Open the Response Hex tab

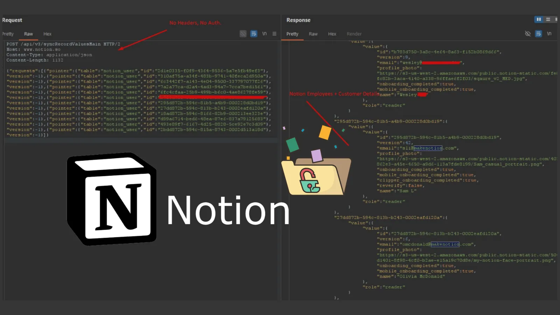click(x=332, y=34)
